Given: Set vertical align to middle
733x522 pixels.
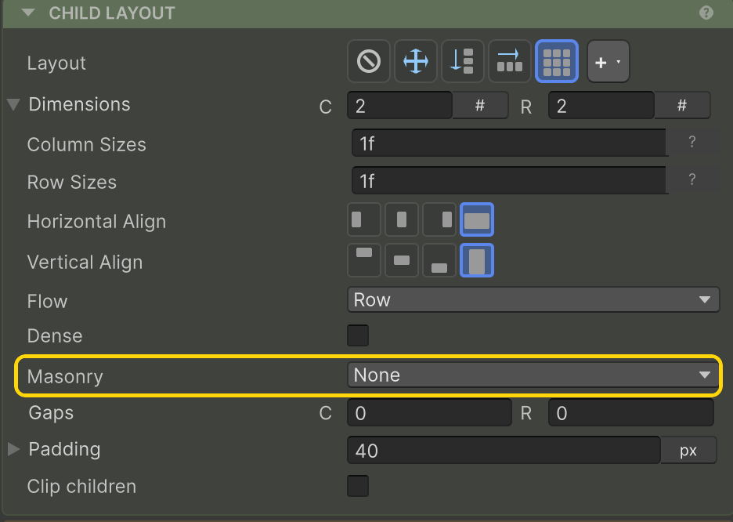Looking at the screenshot, I should pos(402,260).
